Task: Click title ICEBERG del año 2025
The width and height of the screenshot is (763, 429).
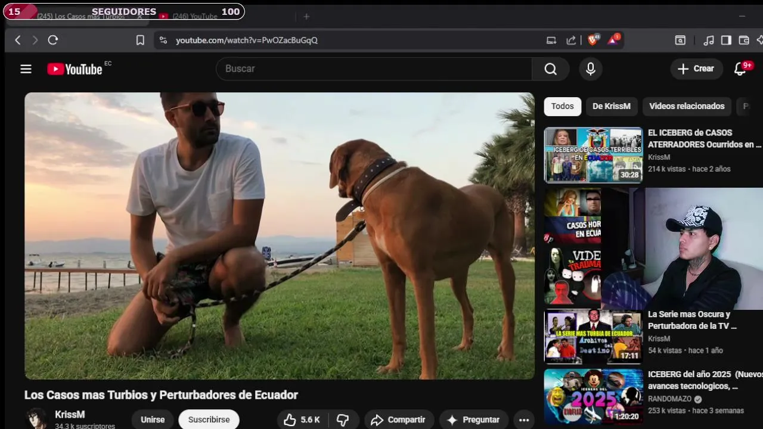Action: 705,380
